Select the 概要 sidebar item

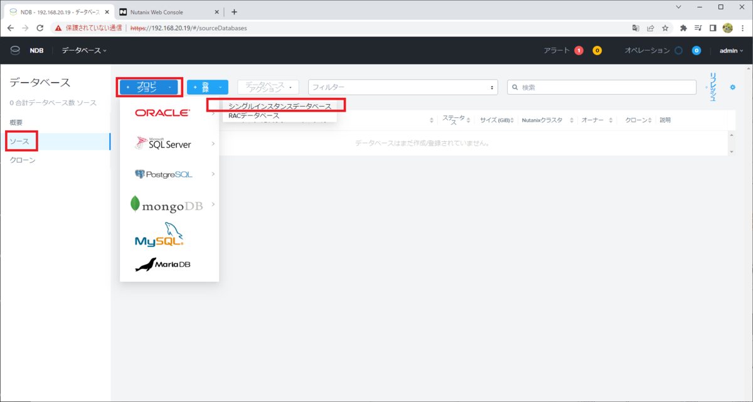(16, 122)
